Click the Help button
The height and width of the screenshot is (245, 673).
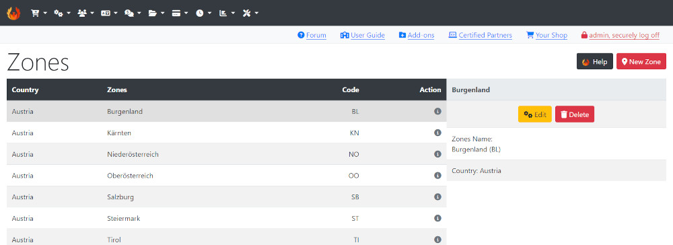(x=594, y=61)
